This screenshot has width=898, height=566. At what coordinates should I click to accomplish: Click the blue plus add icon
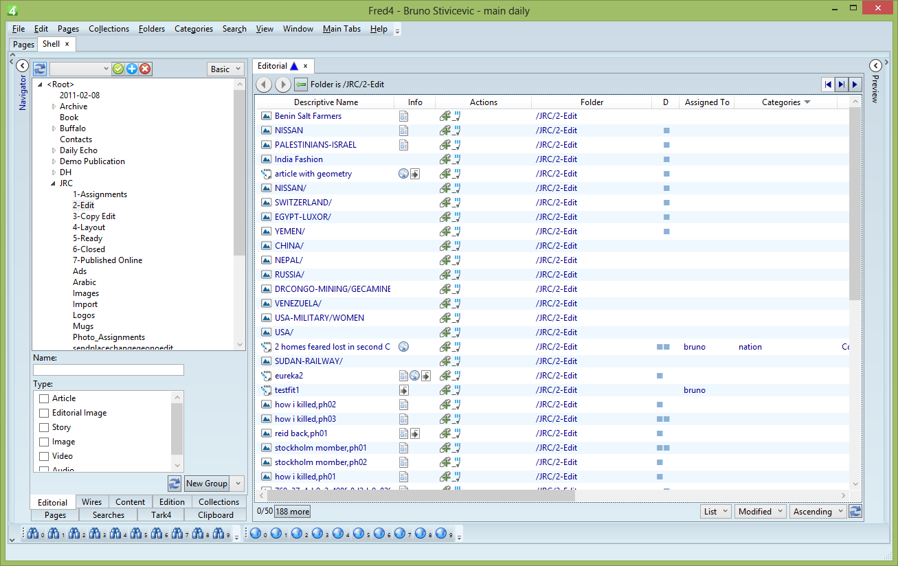[x=132, y=69]
